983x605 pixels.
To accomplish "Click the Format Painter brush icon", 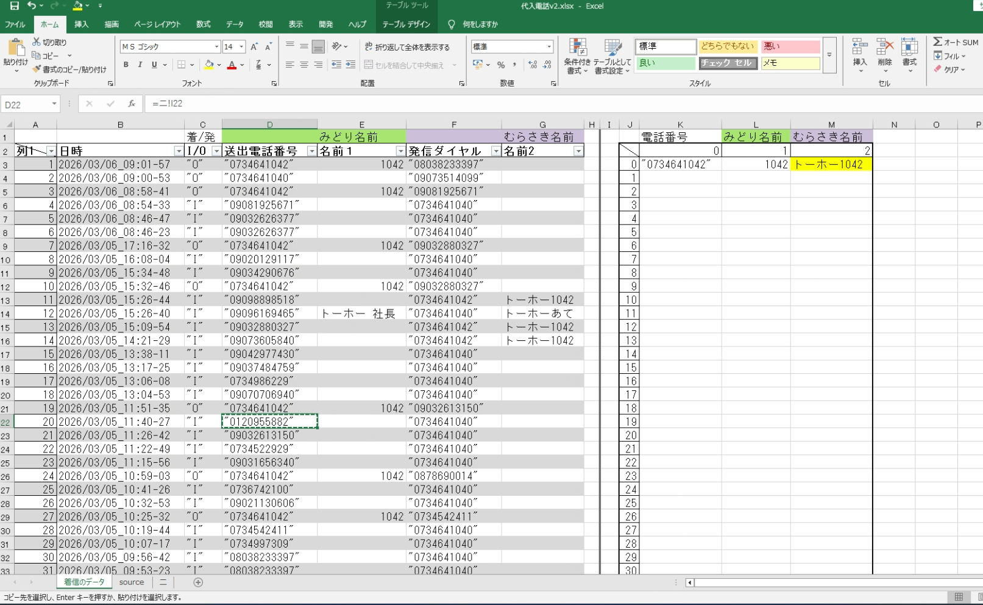I will click(37, 70).
